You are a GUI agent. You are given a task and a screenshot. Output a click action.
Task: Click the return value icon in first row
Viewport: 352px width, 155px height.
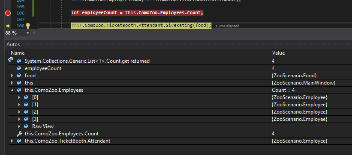[x=11, y=59]
